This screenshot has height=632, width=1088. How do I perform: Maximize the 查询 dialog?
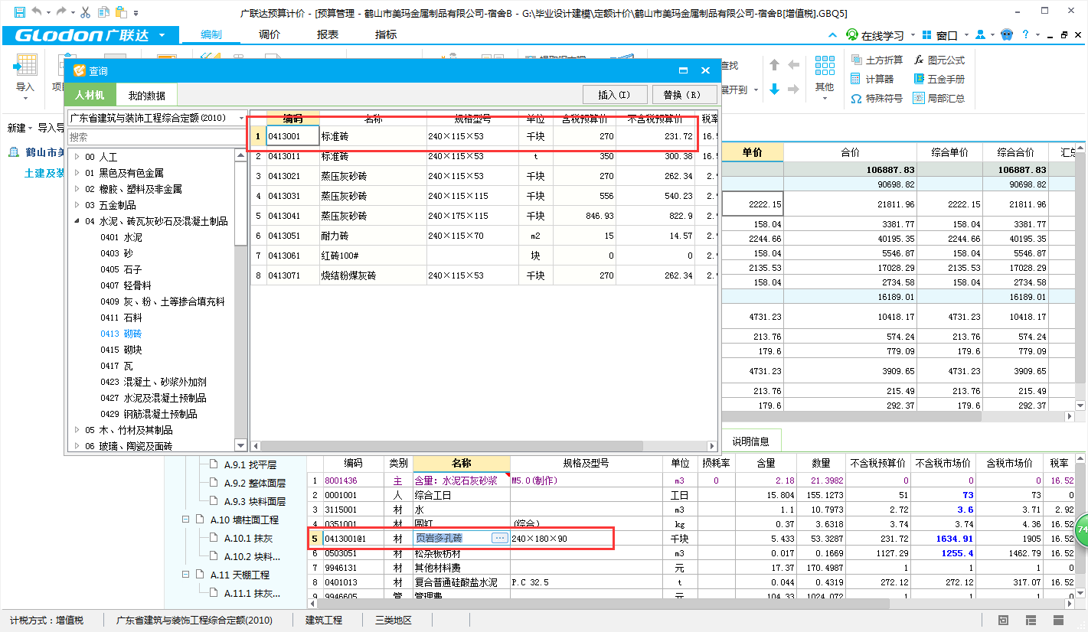pyautogui.click(x=683, y=70)
